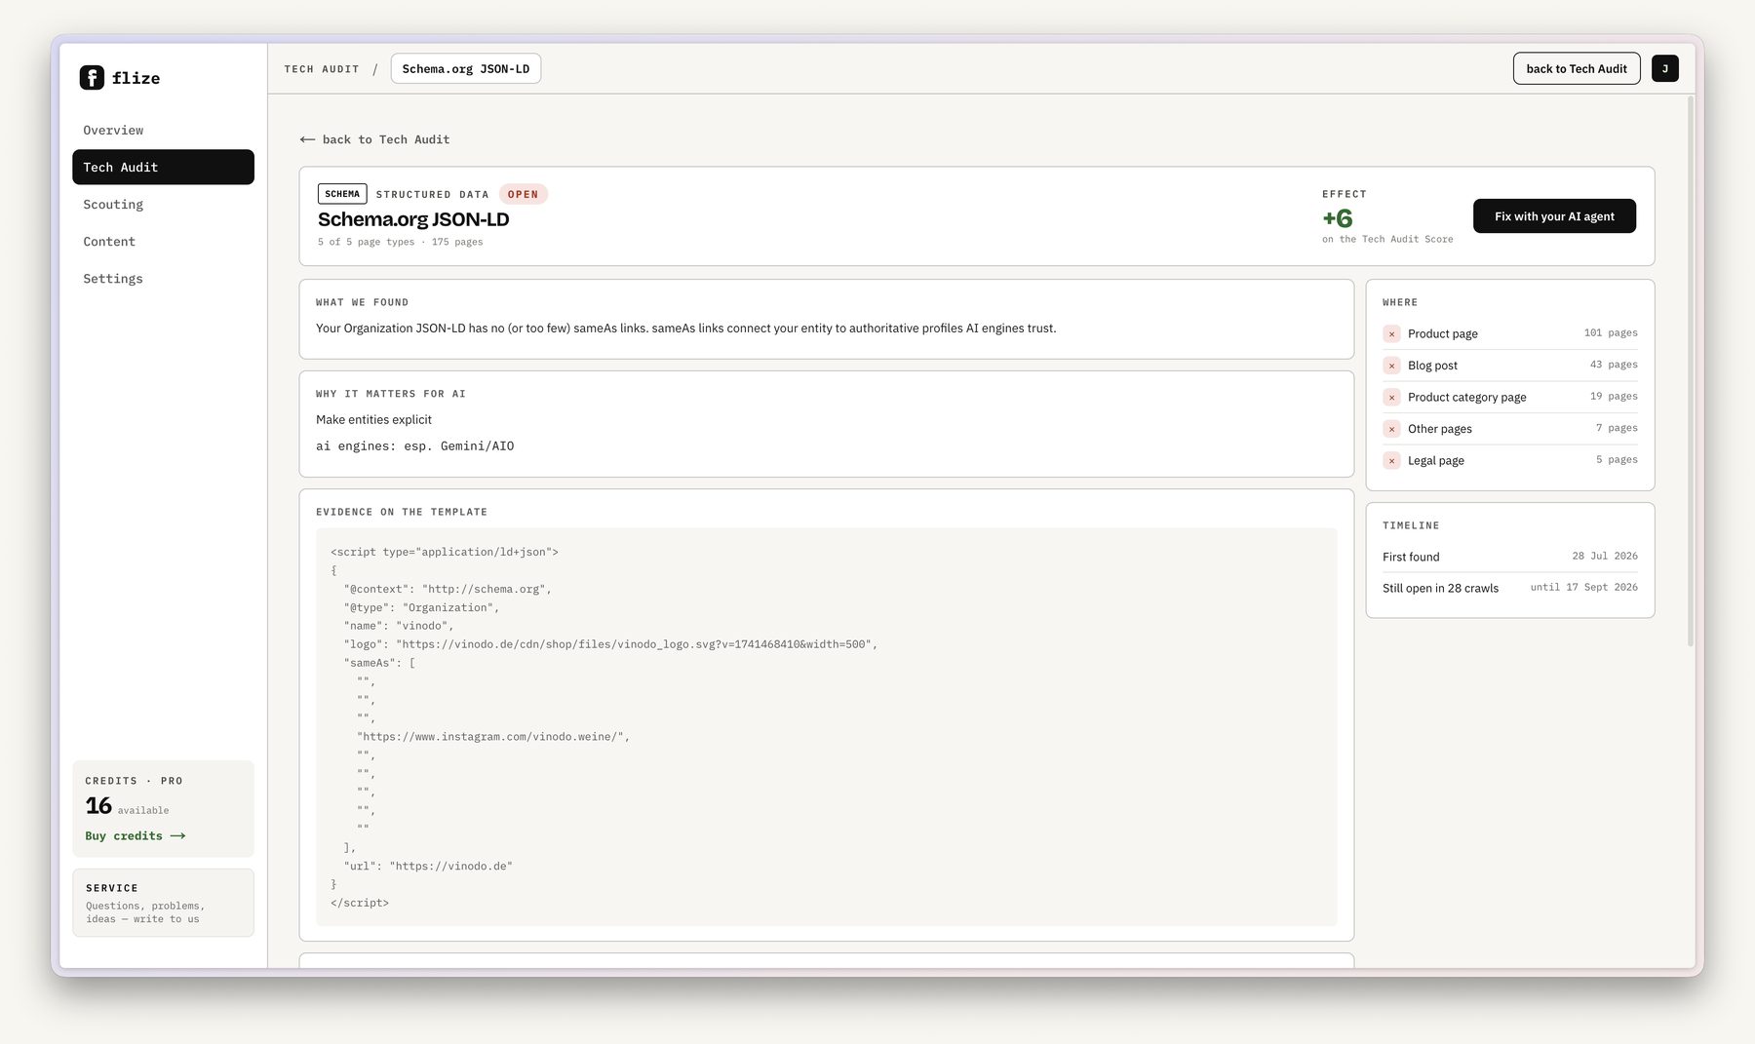The height and width of the screenshot is (1044, 1755).
Task: Open the Content section
Action: pos(163,242)
